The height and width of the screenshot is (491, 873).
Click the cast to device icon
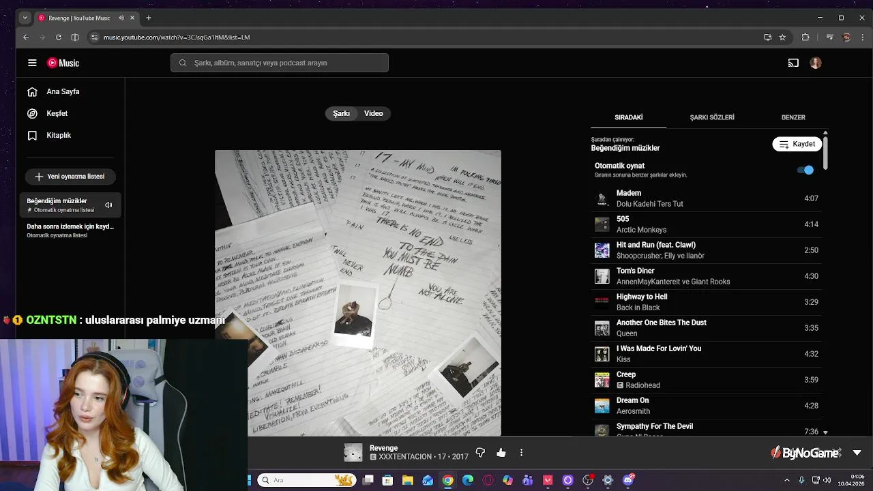point(793,63)
